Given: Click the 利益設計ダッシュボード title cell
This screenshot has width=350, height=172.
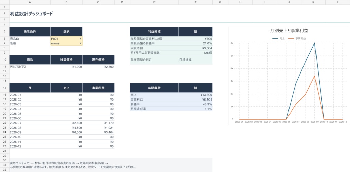Looking at the screenshot, I should (x=31, y=14).
